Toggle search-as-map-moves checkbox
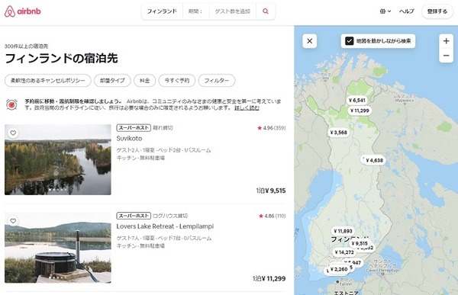458x295 pixels. (350, 41)
